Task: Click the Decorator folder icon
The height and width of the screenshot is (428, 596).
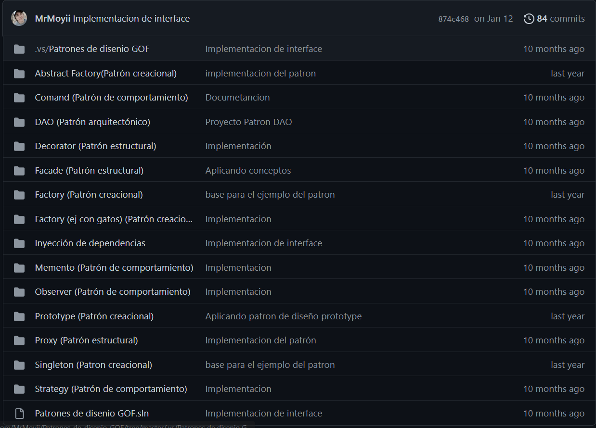Action: [19, 146]
